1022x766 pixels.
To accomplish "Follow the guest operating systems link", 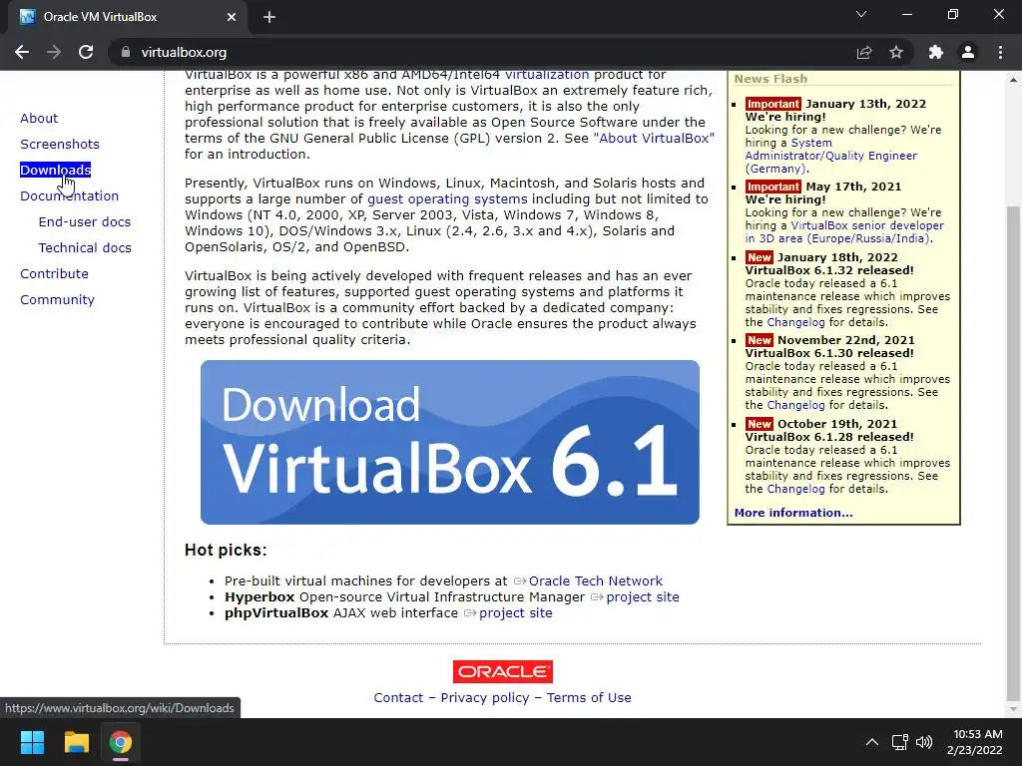I will (447, 199).
